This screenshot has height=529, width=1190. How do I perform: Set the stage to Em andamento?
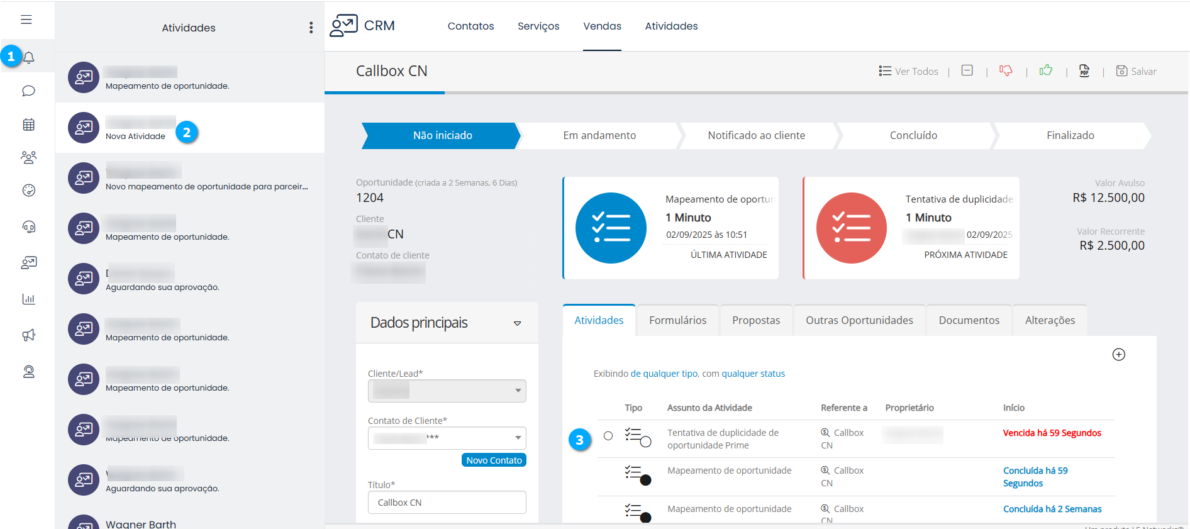coord(599,135)
